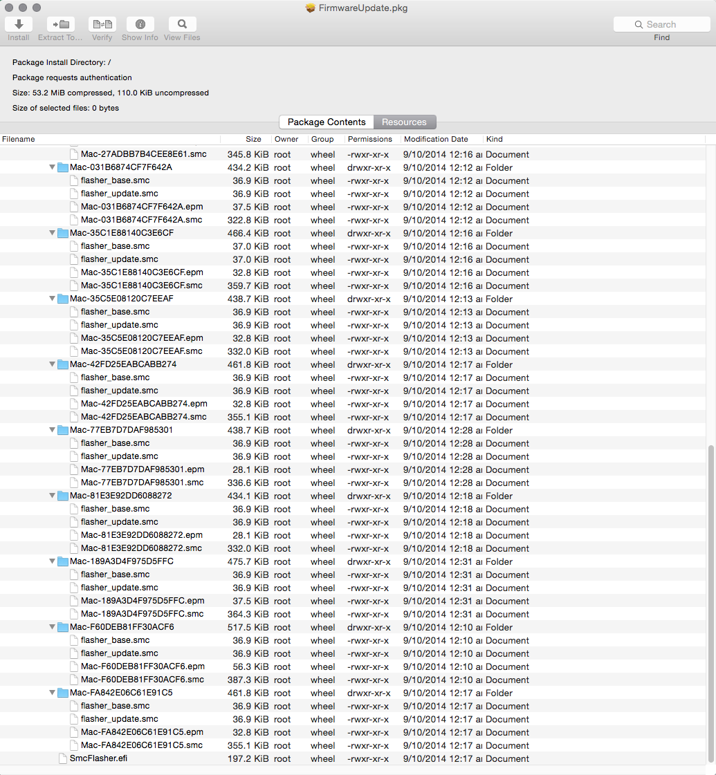Image resolution: width=716 pixels, height=775 pixels.
Task: Click document icon of Mac-FA842E06C61E91C5.epm
Action: 74,733
